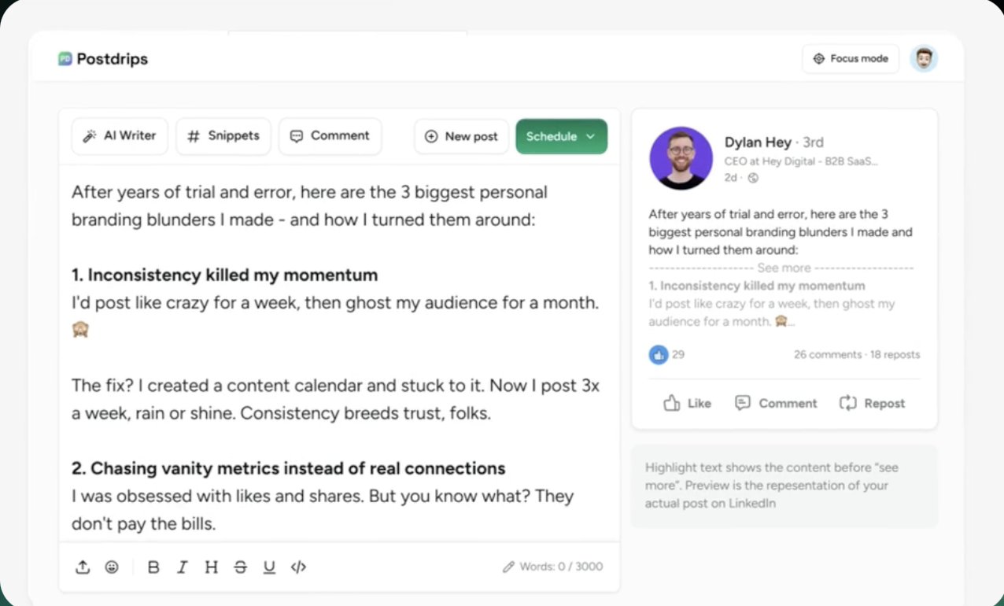Like the previewed LinkedIn post

(x=685, y=402)
